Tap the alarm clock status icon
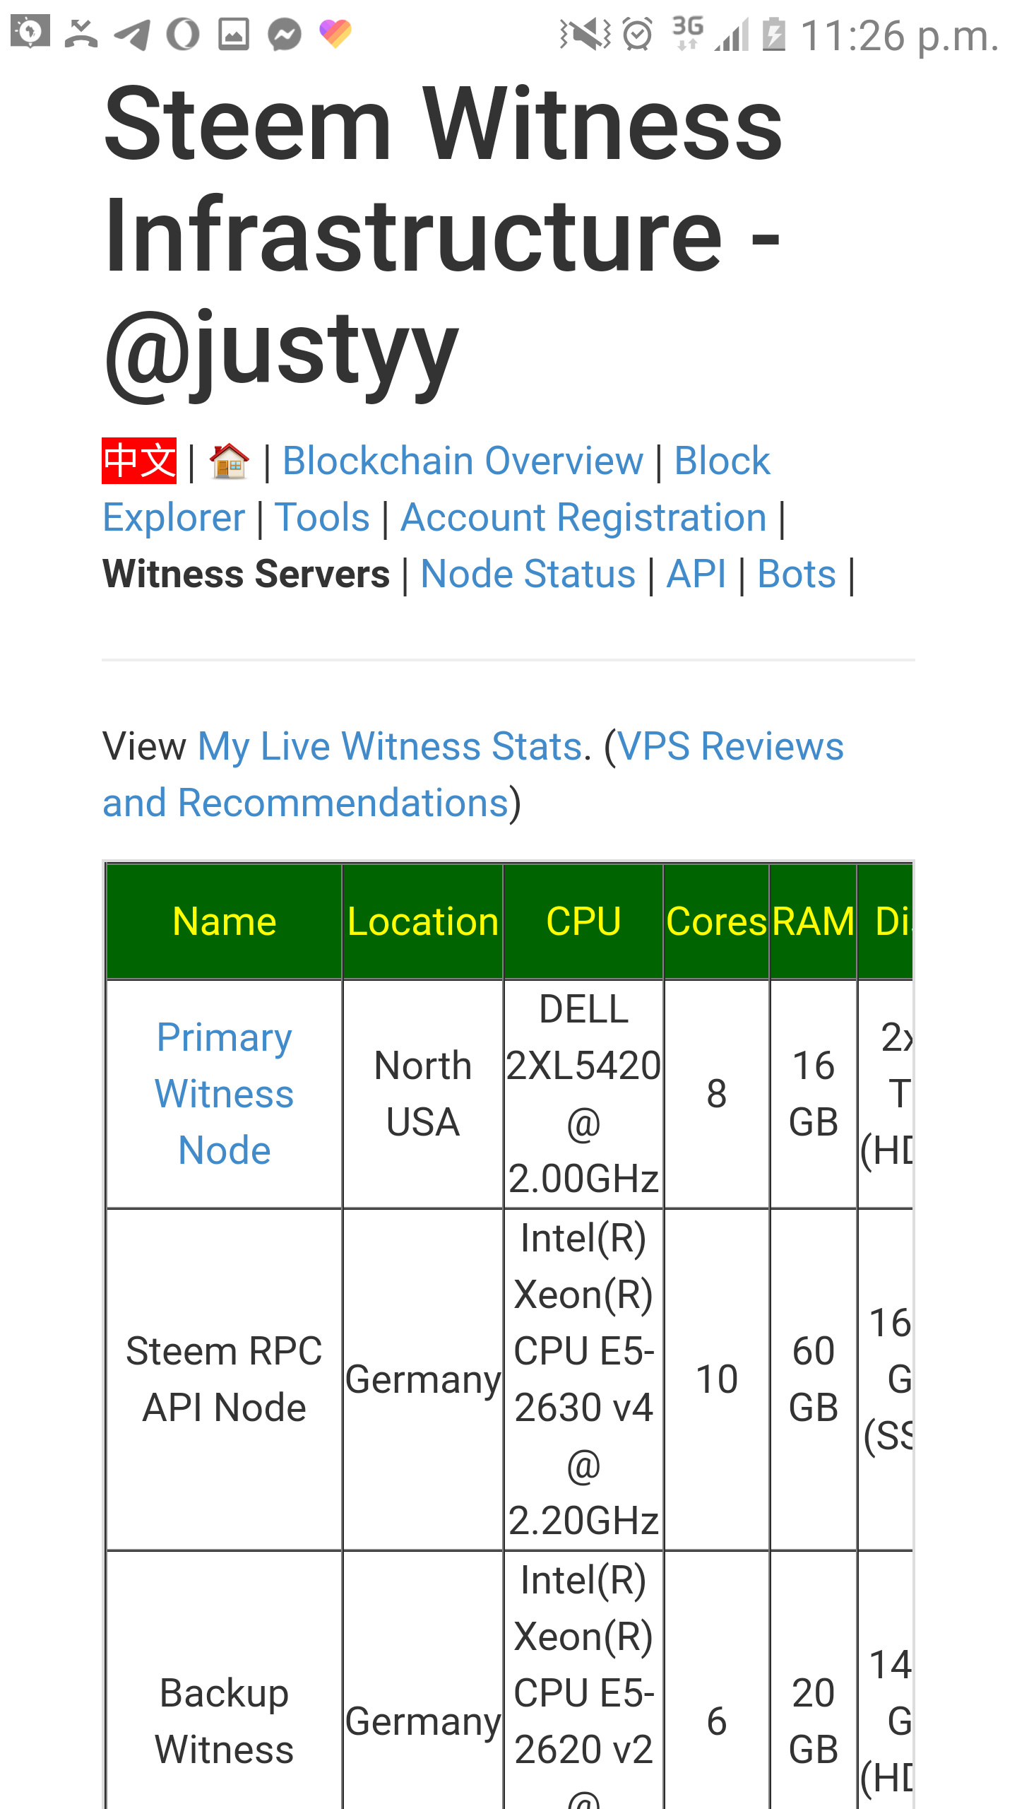The image size is (1017, 1809). (x=638, y=34)
